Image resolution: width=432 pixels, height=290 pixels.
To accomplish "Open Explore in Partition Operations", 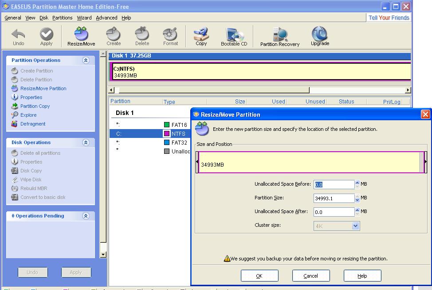I will [24, 115].
